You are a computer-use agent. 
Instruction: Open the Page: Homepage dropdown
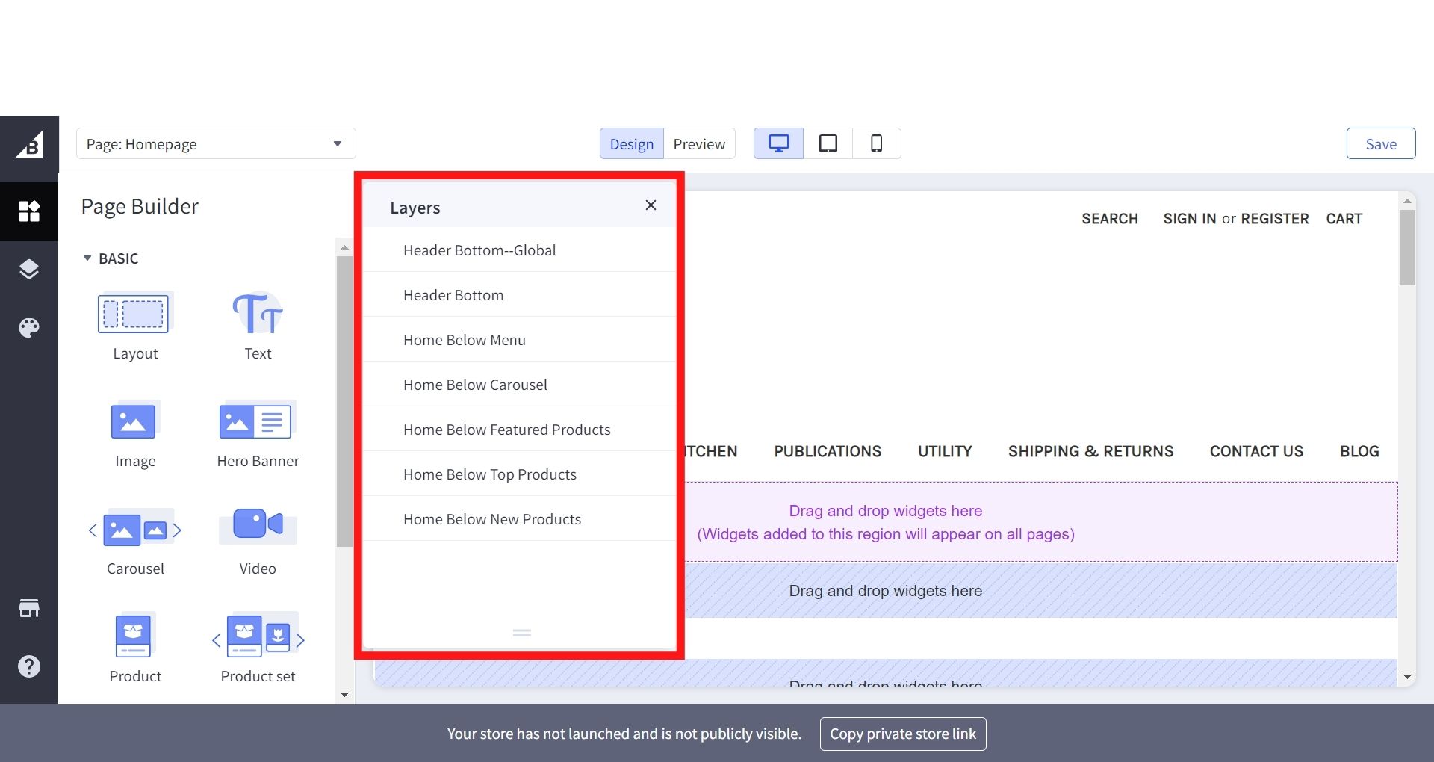216,143
